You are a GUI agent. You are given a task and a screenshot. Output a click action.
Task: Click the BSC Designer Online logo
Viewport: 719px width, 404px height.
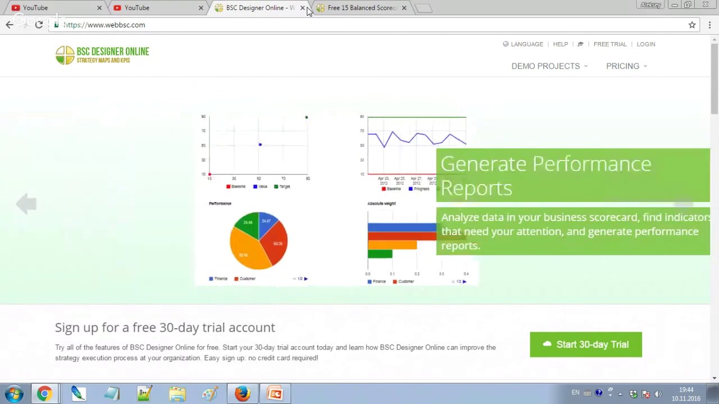coord(102,55)
